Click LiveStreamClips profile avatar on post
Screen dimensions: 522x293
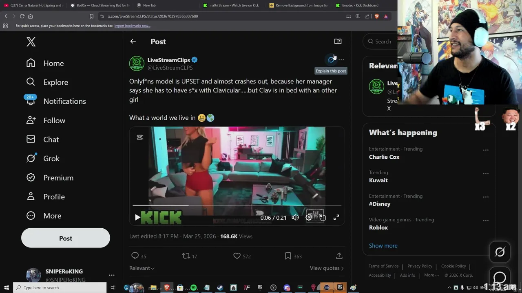pyautogui.click(x=137, y=63)
